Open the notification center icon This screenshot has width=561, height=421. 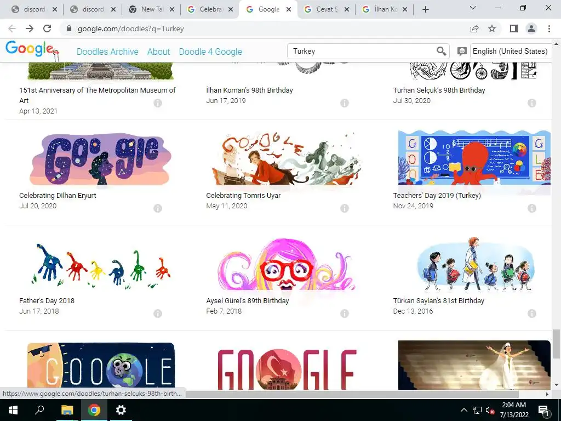(x=543, y=410)
